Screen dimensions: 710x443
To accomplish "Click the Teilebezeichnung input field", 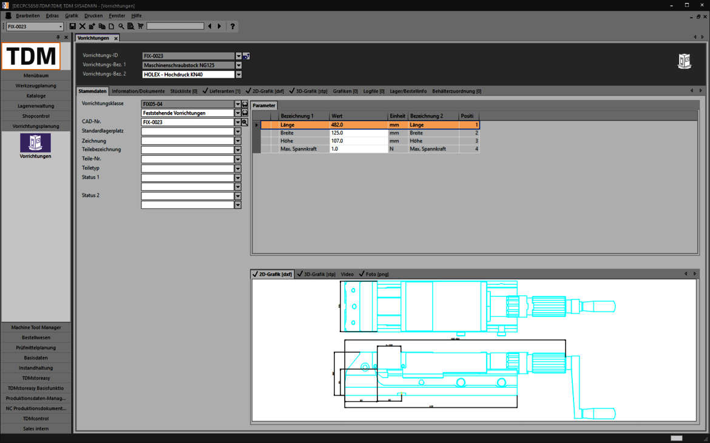I will point(188,150).
